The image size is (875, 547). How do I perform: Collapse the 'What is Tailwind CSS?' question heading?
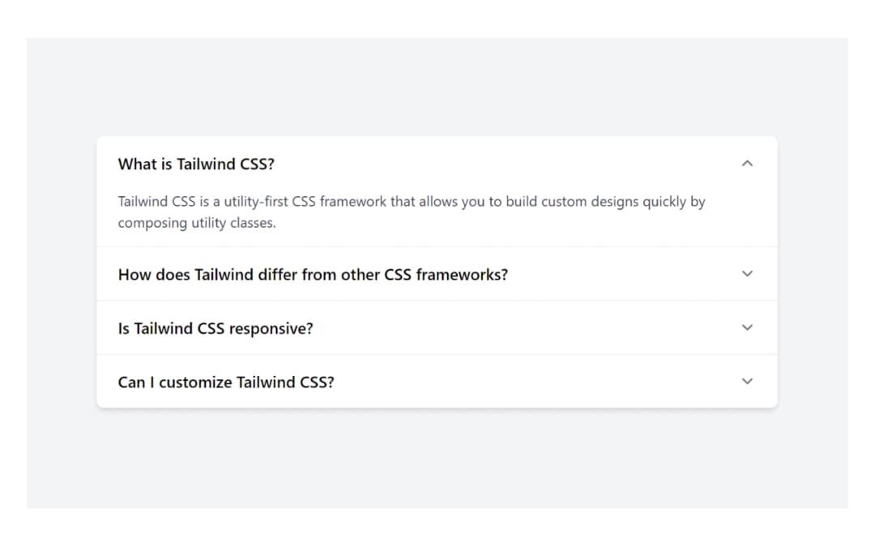coord(196,164)
